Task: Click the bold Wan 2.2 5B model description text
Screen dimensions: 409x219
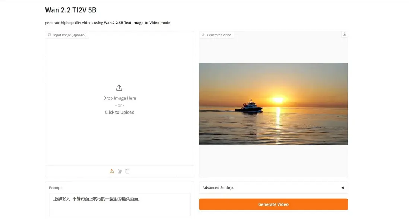Action: [x=137, y=23]
